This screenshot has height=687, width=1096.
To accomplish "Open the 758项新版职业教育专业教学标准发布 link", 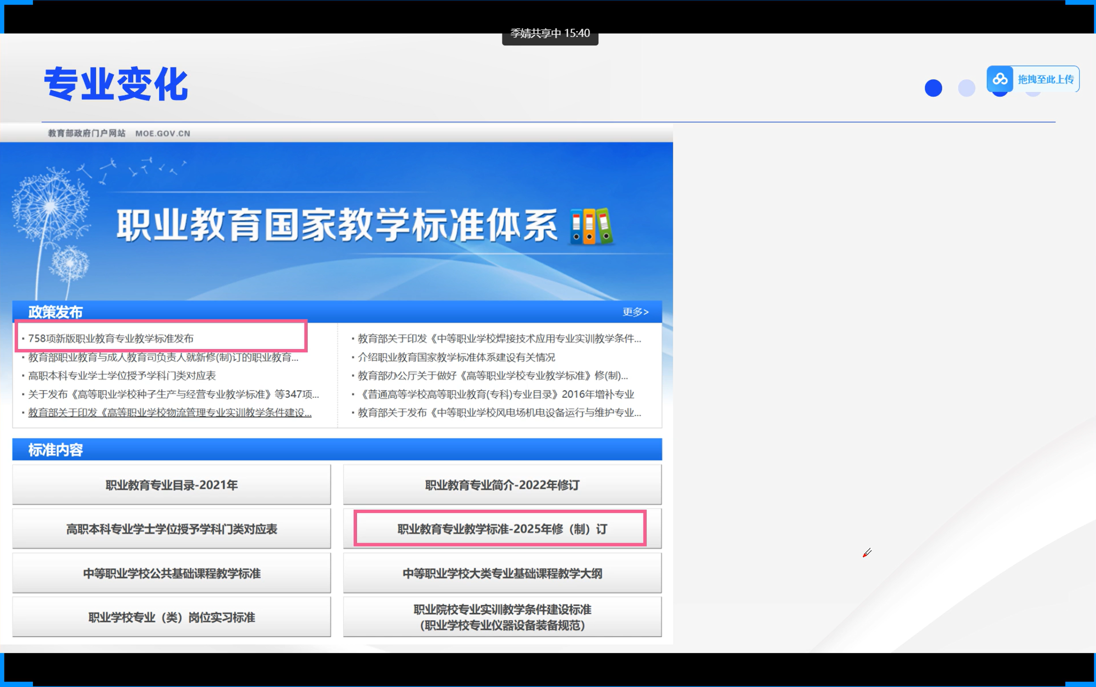I will pyautogui.click(x=111, y=338).
